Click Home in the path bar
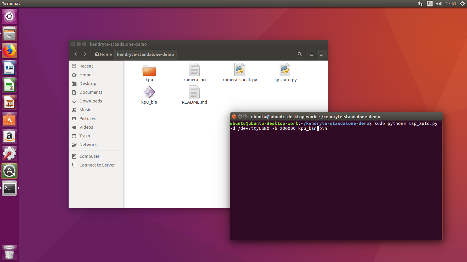Viewport: 467px width, 262px height. coord(103,54)
